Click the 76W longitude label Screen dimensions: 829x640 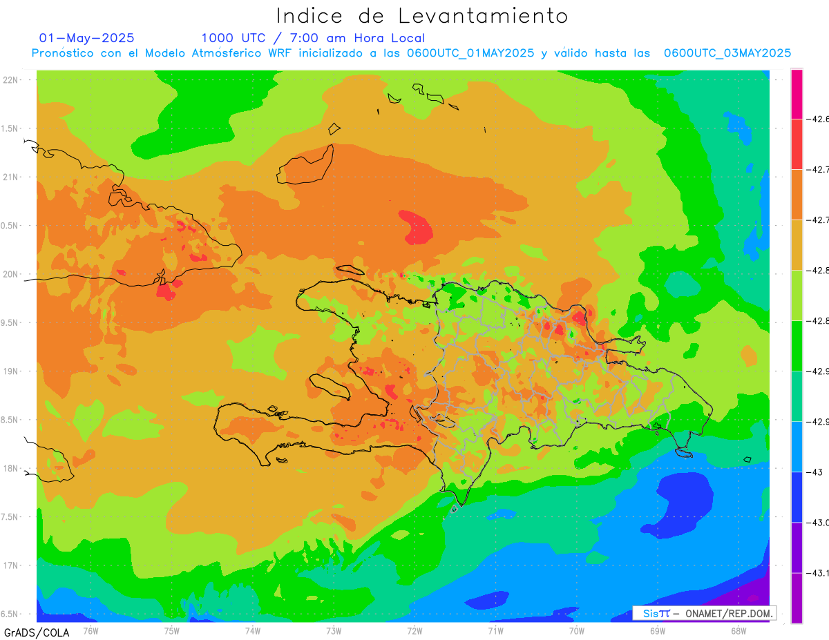[x=90, y=630]
